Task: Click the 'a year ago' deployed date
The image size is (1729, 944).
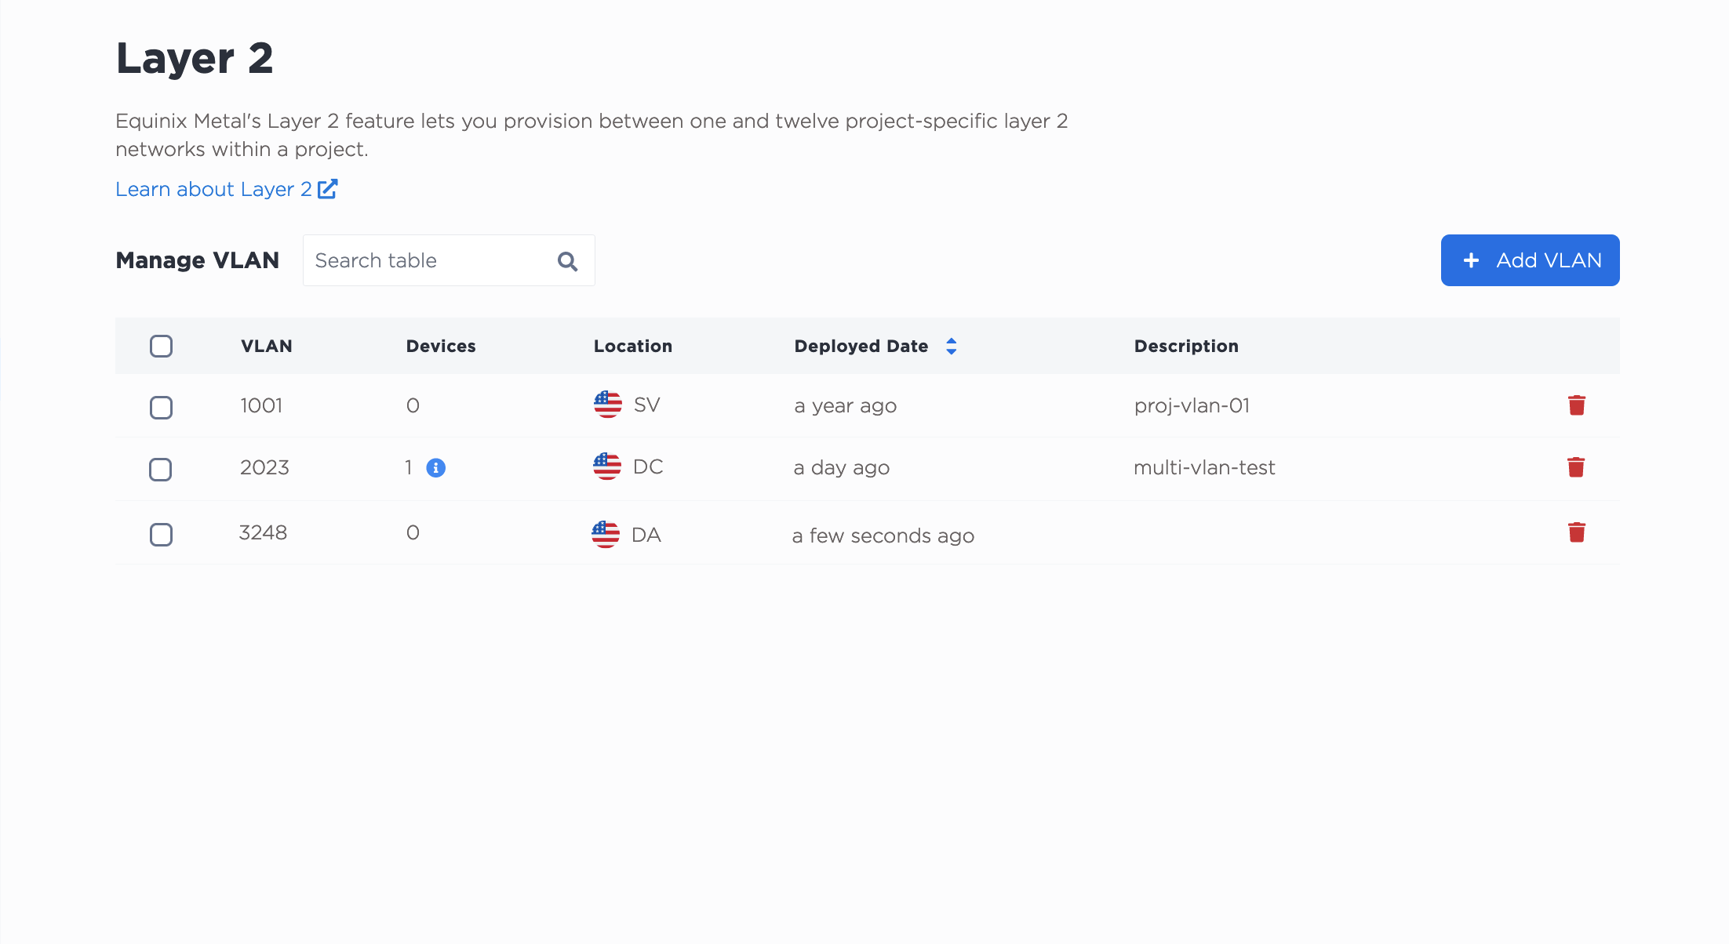Action: [x=845, y=406]
